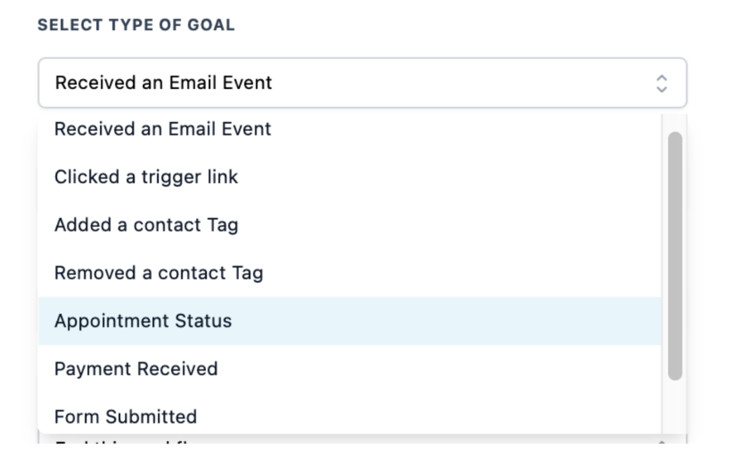Click the gray scrollbar thumb in options list

[675, 255]
